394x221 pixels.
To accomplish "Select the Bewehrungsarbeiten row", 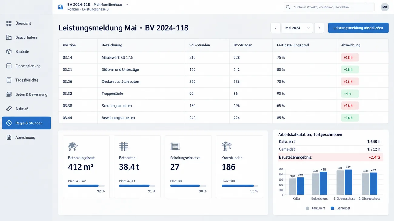I will (x=223, y=118).
